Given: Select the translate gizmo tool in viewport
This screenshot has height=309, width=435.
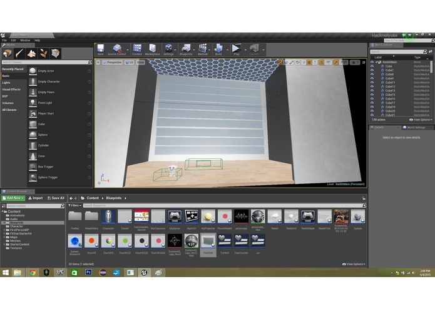Looking at the screenshot, I should (x=280, y=63).
